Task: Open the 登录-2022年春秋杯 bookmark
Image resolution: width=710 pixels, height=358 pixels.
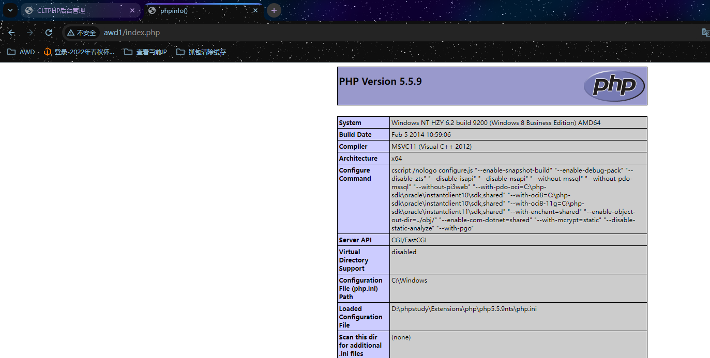Action: tap(79, 52)
